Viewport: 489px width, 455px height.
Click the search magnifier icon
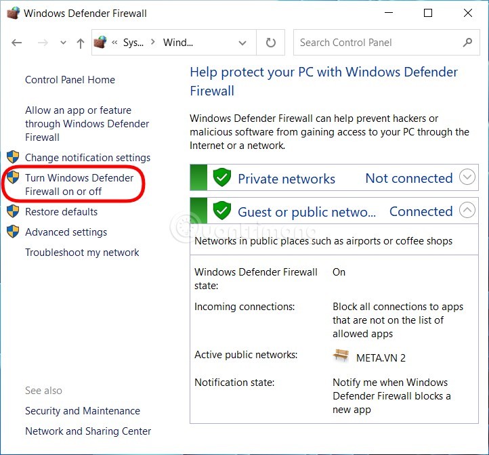(x=467, y=42)
